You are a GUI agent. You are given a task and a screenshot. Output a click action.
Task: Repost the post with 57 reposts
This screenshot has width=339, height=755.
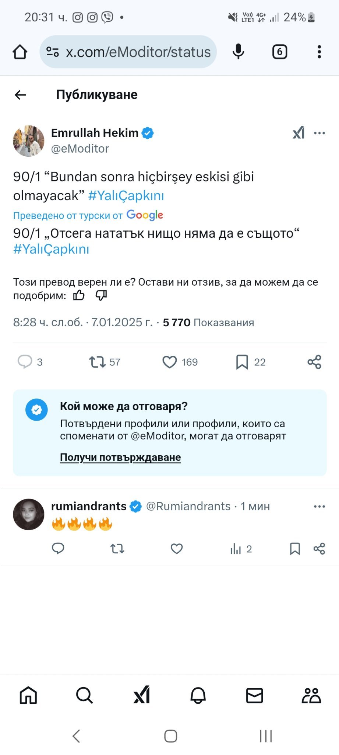97,362
